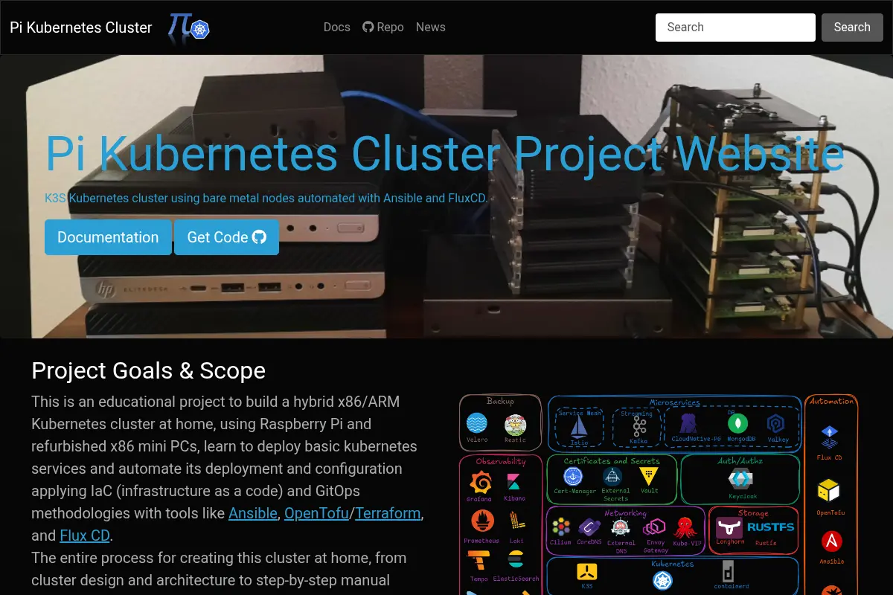The height and width of the screenshot is (595, 893).
Task: Open the News menu item
Action: tap(431, 27)
